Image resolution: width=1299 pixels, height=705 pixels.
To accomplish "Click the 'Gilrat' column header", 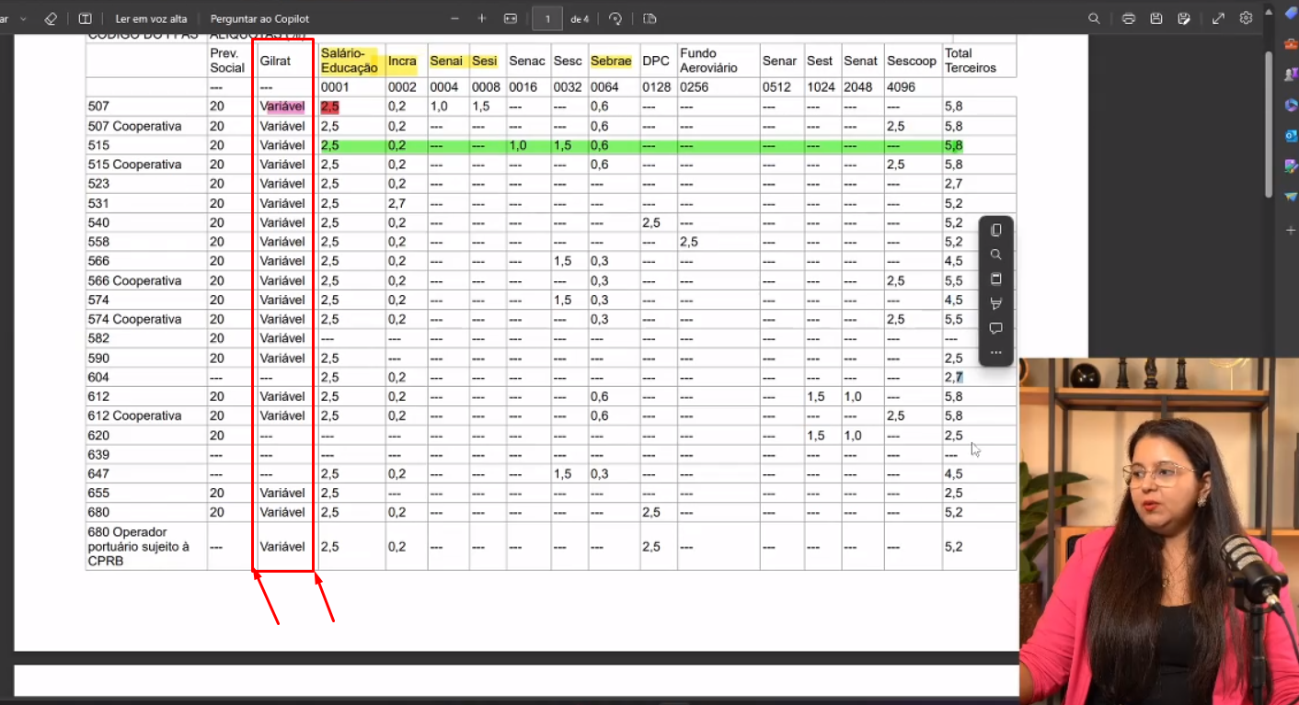I will click(275, 61).
